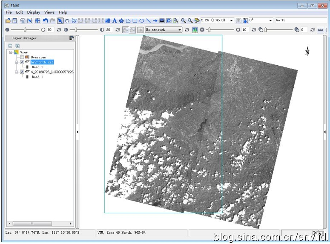Click the Collapse All icon in Layer Manager

(x=10, y=46)
